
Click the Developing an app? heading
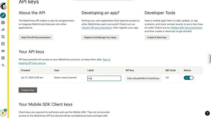pos(101,13)
